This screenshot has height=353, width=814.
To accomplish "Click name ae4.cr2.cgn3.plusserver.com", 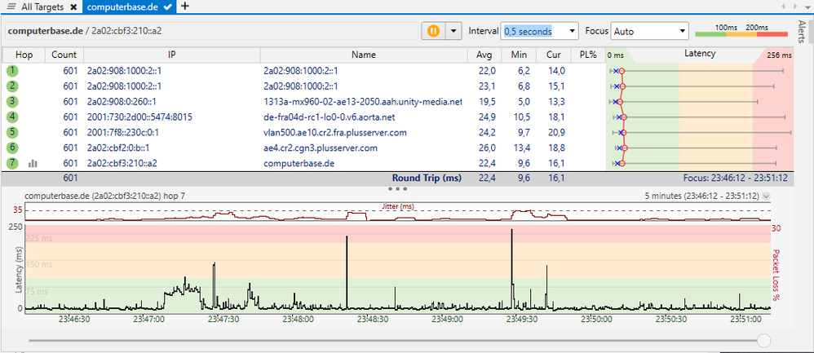I will (x=320, y=148).
